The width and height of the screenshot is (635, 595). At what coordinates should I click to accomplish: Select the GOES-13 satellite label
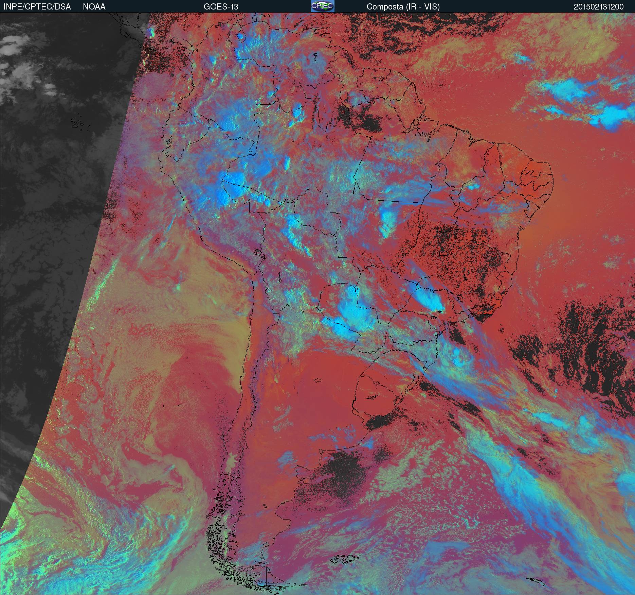tap(221, 7)
